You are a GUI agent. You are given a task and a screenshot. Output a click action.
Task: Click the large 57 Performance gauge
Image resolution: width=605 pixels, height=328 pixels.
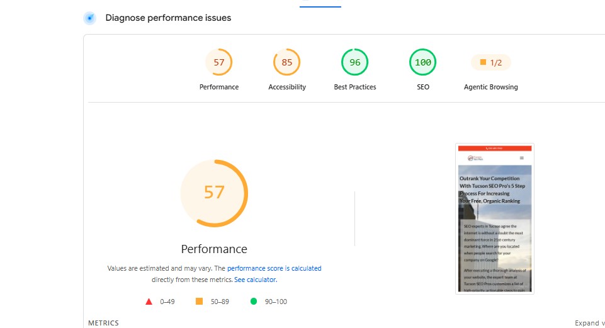(214, 193)
